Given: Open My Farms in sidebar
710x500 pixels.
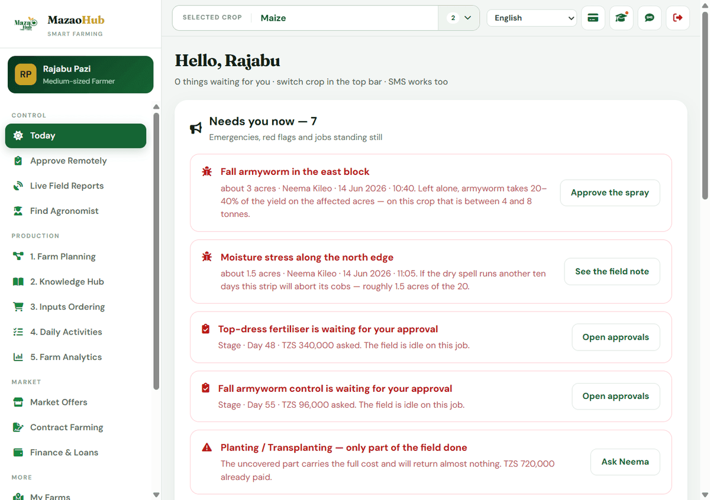Looking at the screenshot, I should point(76,495).
